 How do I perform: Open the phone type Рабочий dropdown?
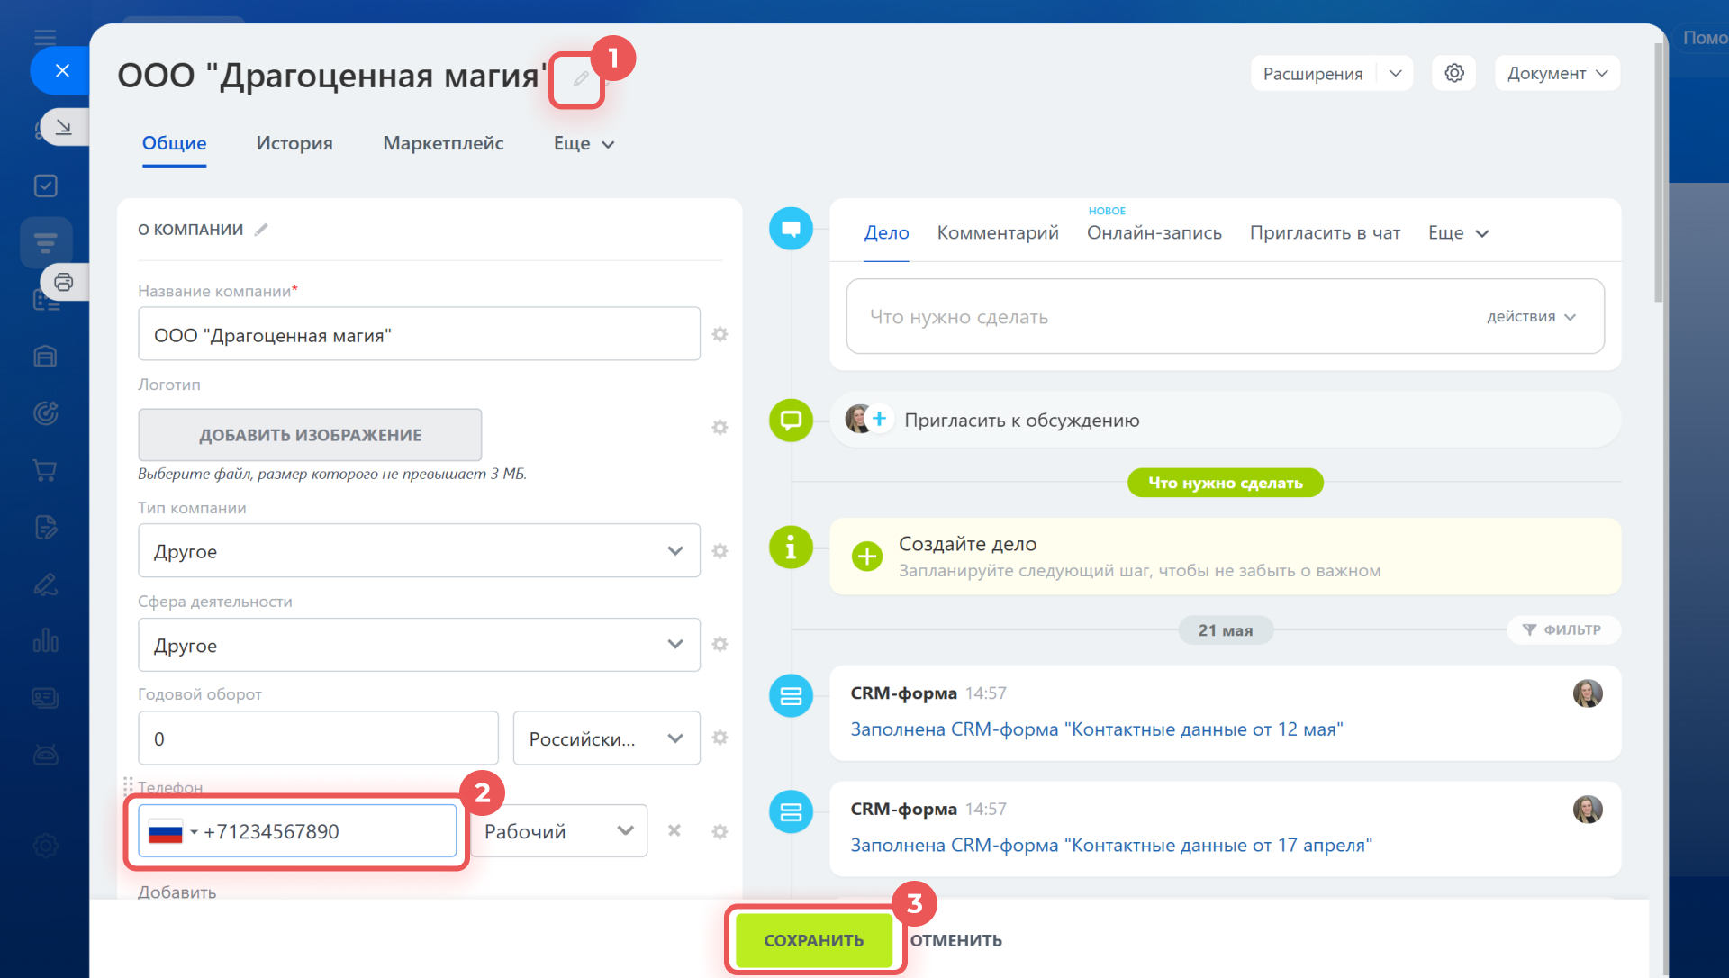pos(558,831)
